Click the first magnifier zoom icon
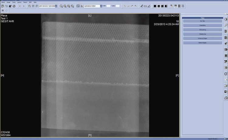 [x=61, y=6]
